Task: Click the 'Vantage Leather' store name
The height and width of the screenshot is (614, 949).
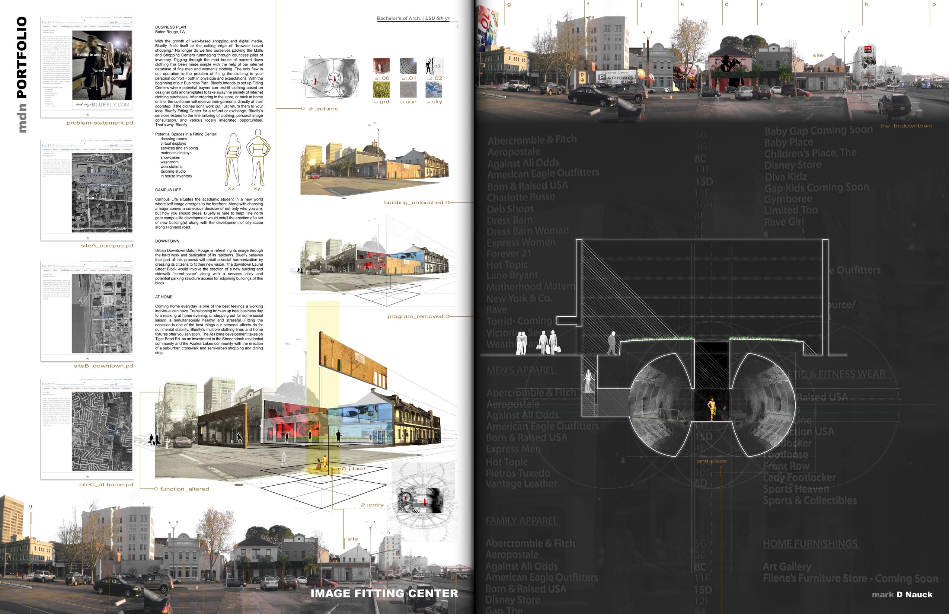Action: [x=521, y=484]
